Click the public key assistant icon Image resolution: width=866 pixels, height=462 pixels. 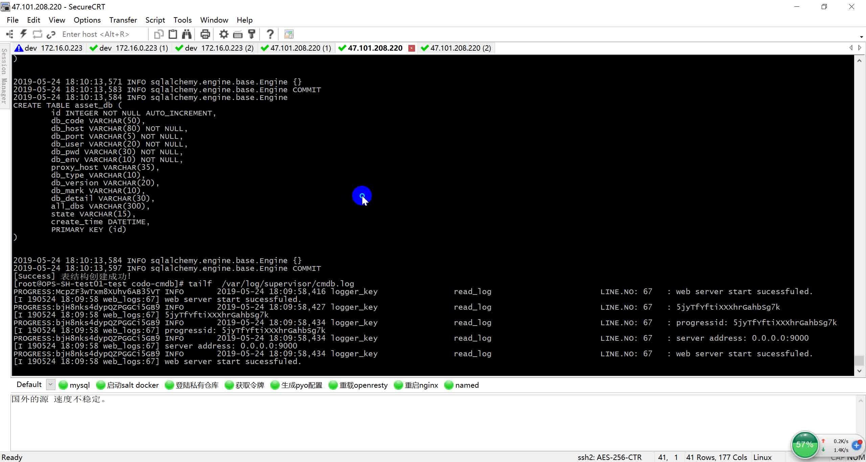coord(252,34)
